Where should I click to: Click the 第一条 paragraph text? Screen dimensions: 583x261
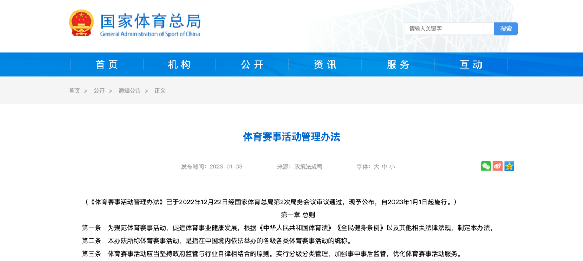[288, 228]
